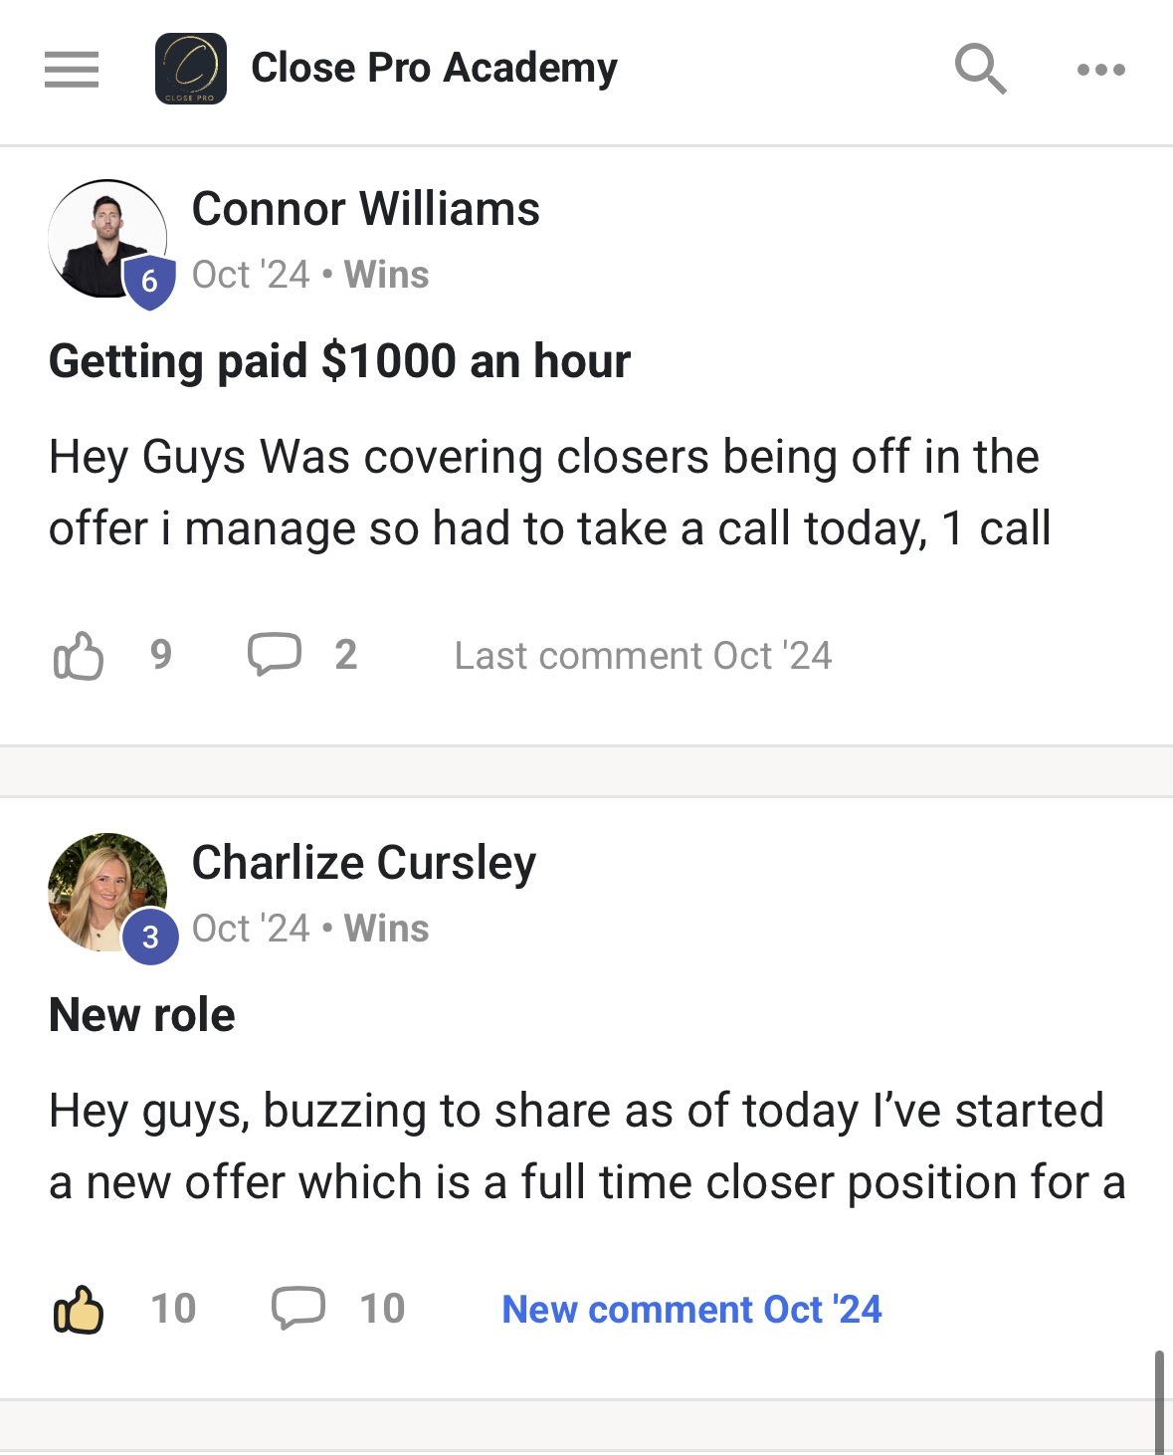Viewport: 1173px width, 1455px height.
Task: Open Connor Williams' name link
Action: [365, 209]
